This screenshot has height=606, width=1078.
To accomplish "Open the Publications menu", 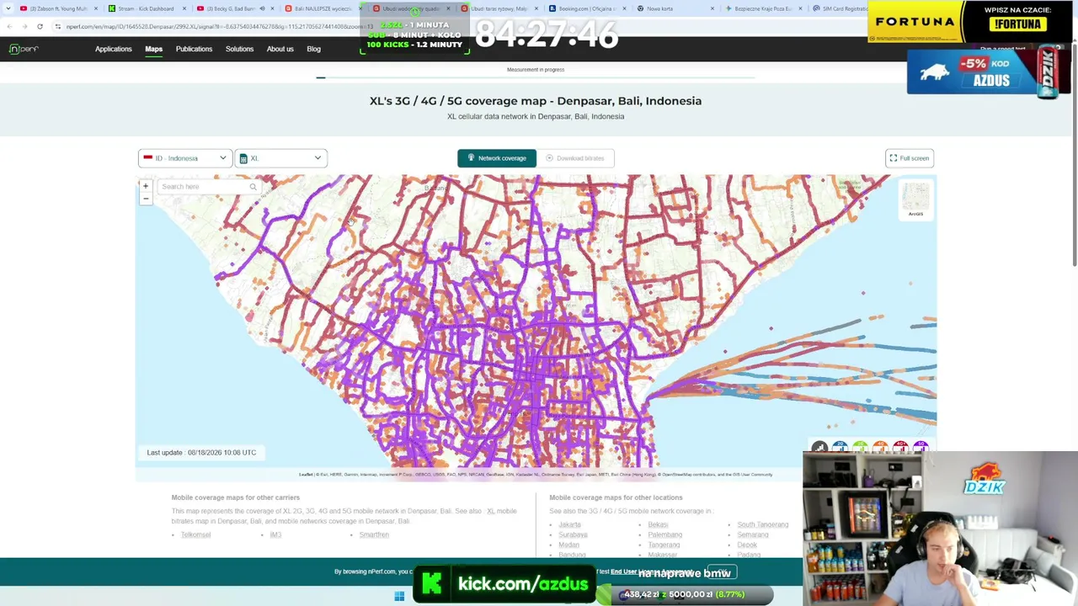I will click(x=194, y=49).
